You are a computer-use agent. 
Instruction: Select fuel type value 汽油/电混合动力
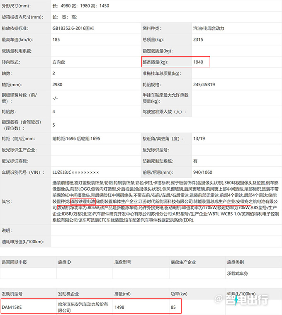[209, 28]
